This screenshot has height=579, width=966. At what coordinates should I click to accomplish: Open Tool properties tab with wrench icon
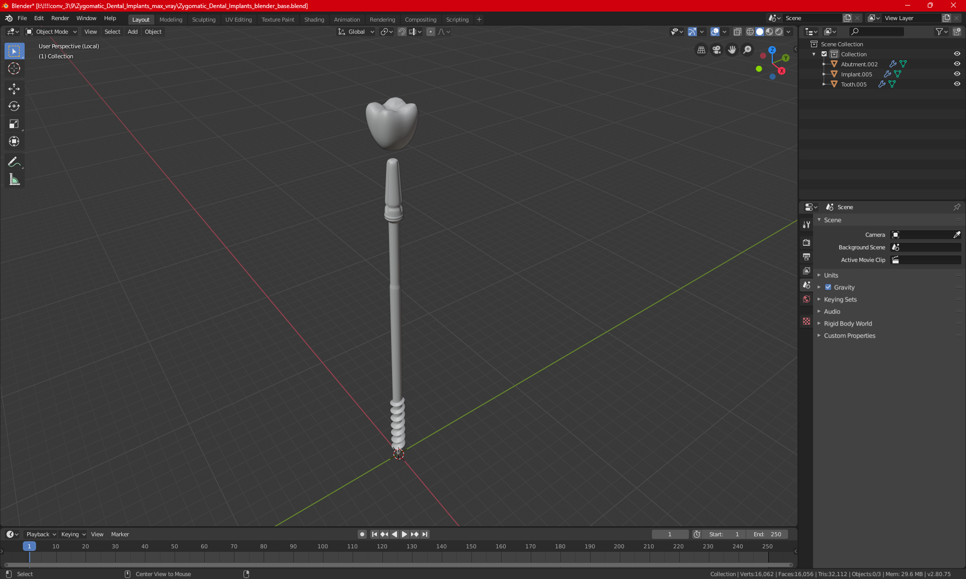[807, 225]
